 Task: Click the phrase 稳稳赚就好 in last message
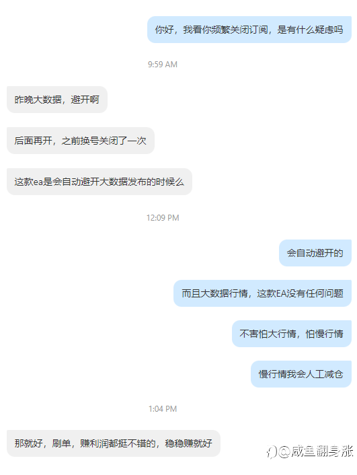pyautogui.click(x=189, y=443)
